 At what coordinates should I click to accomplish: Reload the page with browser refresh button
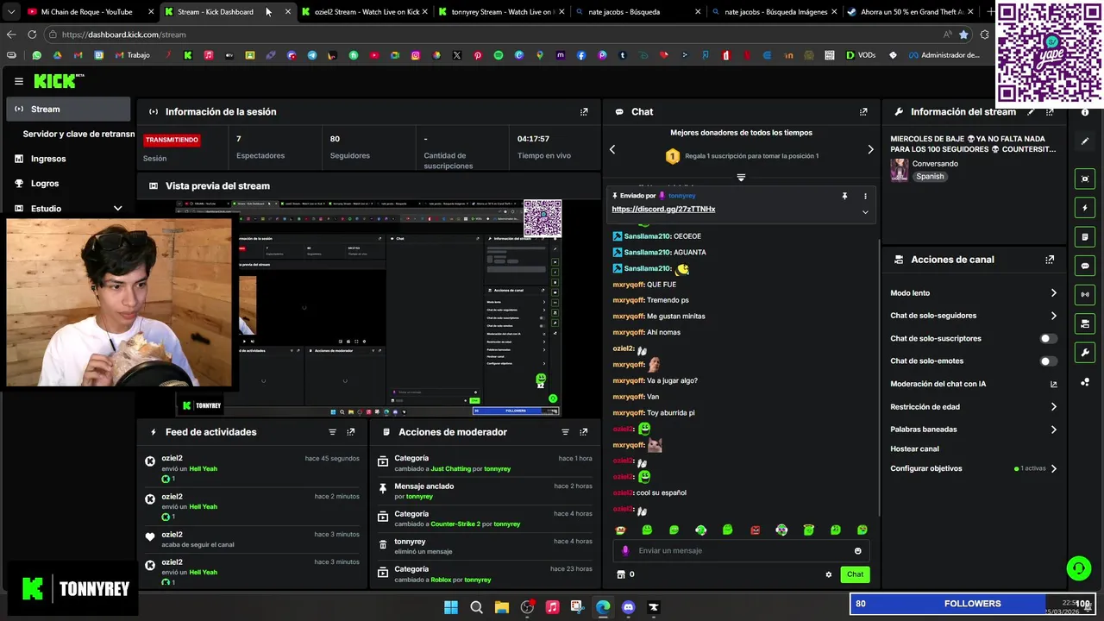coord(32,34)
